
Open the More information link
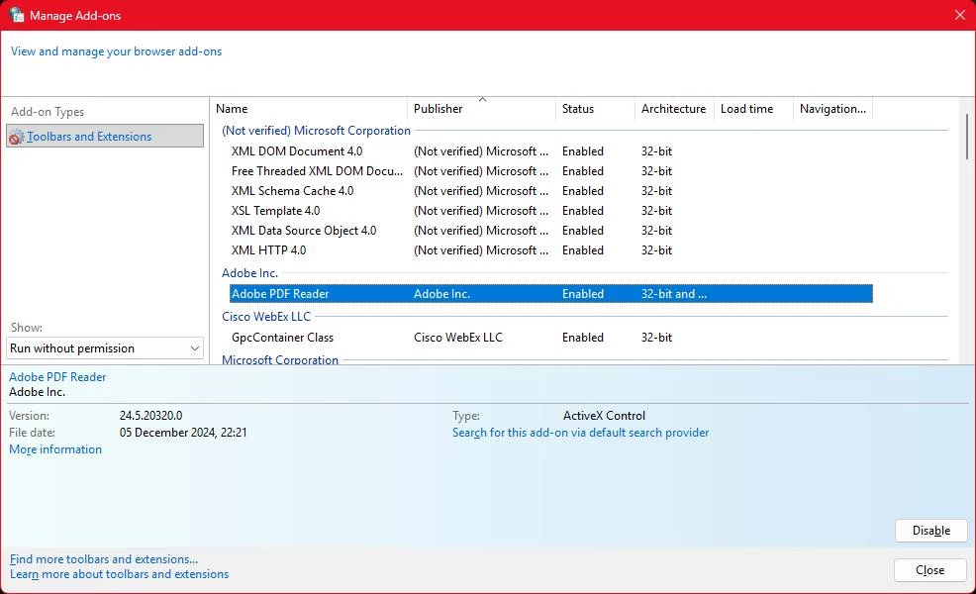[55, 449]
